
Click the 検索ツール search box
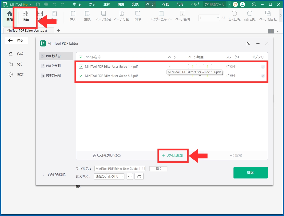[x=215, y=4]
